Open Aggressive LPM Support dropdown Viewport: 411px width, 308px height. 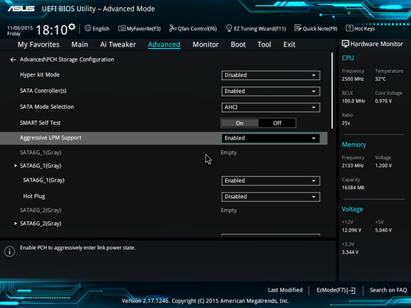point(271,138)
